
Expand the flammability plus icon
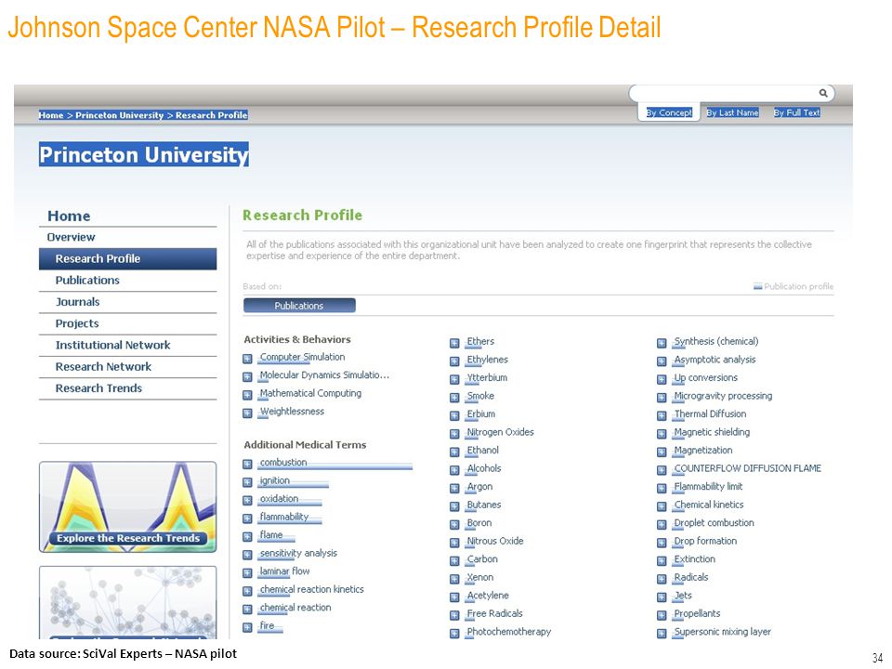point(247,518)
